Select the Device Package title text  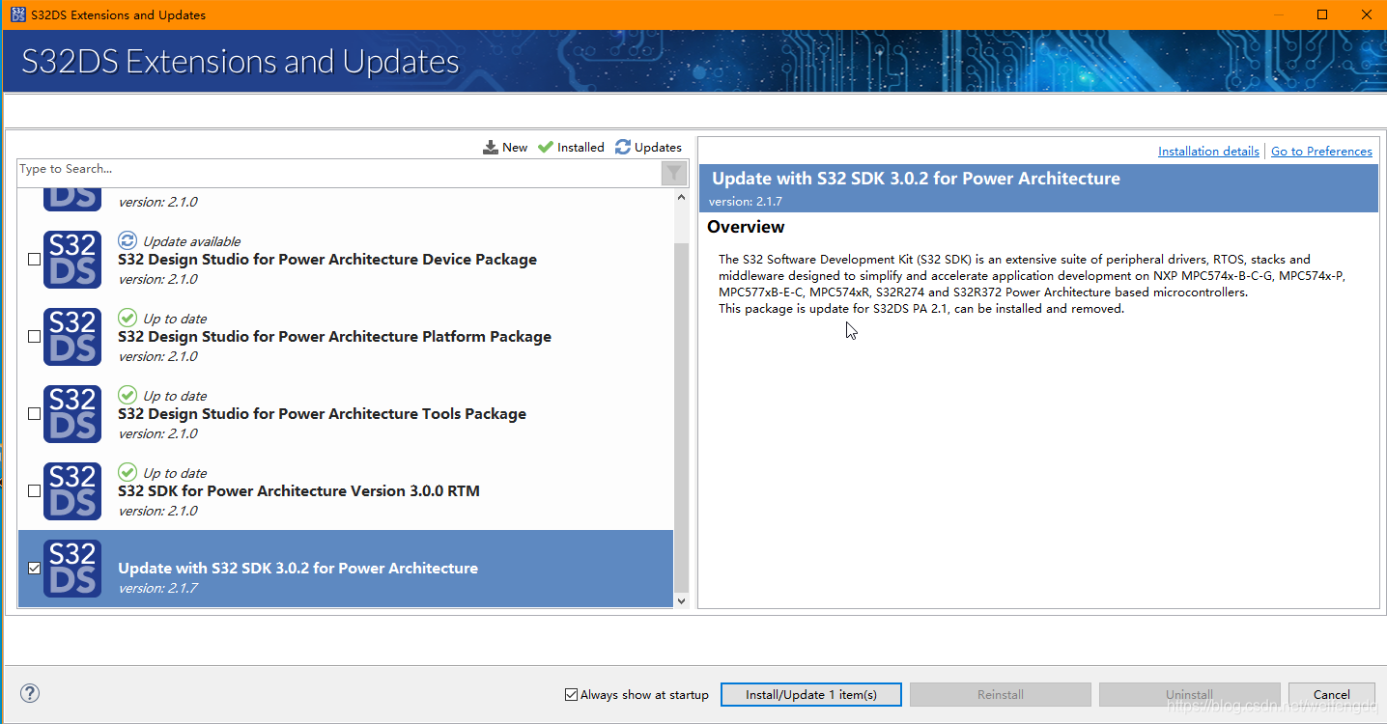click(327, 260)
